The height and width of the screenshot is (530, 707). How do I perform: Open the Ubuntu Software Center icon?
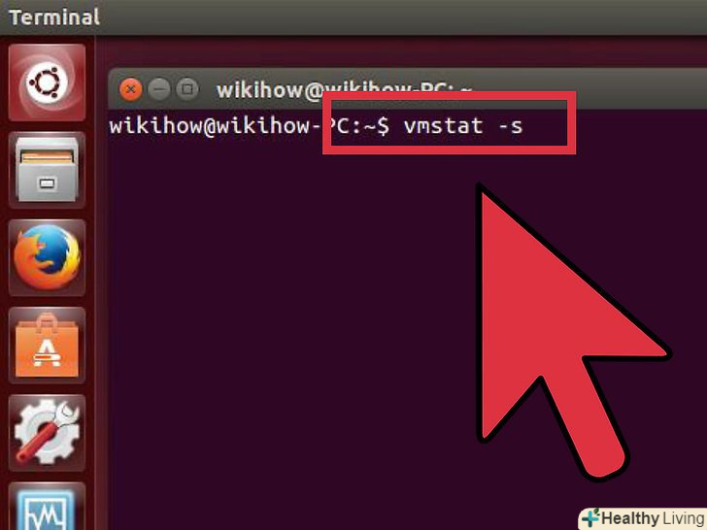pos(47,346)
